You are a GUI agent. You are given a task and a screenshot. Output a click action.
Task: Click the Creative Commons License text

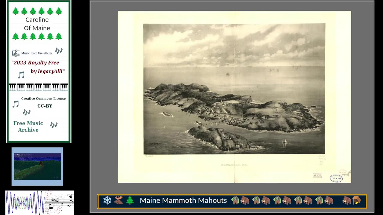point(43,99)
